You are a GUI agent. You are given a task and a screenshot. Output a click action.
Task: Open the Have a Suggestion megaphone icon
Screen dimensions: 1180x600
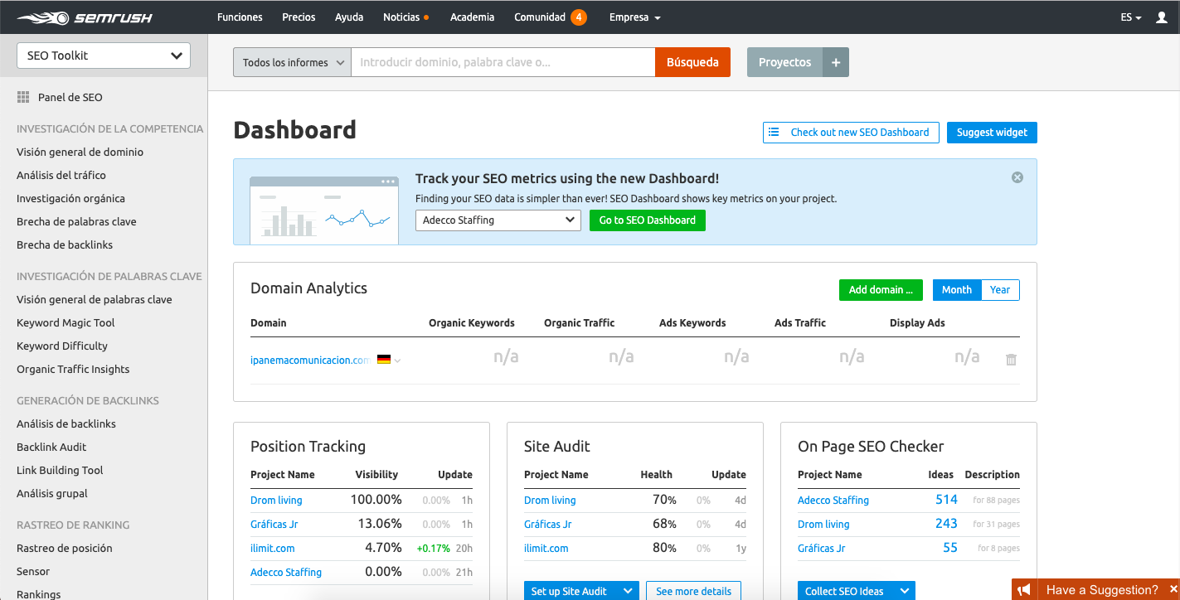[1025, 589]
